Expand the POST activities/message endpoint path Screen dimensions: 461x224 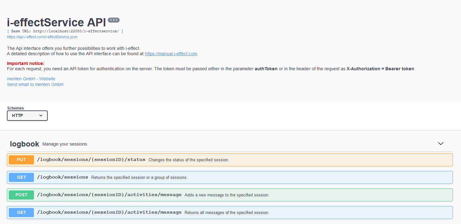pyautogui.click(x=109, y=195)
